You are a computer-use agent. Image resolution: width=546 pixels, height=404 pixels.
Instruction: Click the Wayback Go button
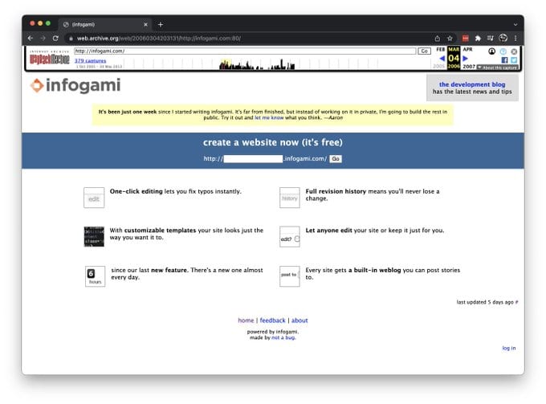(424, 51)
